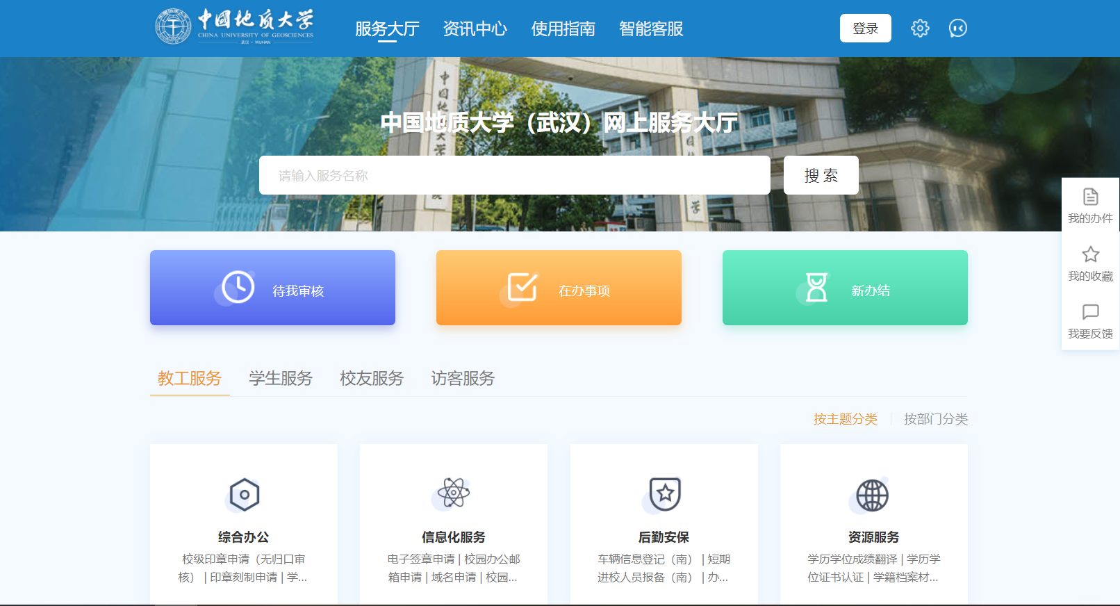Click the 我的收藏 star icon
1120x606 pixels.
pos(1090,254)
